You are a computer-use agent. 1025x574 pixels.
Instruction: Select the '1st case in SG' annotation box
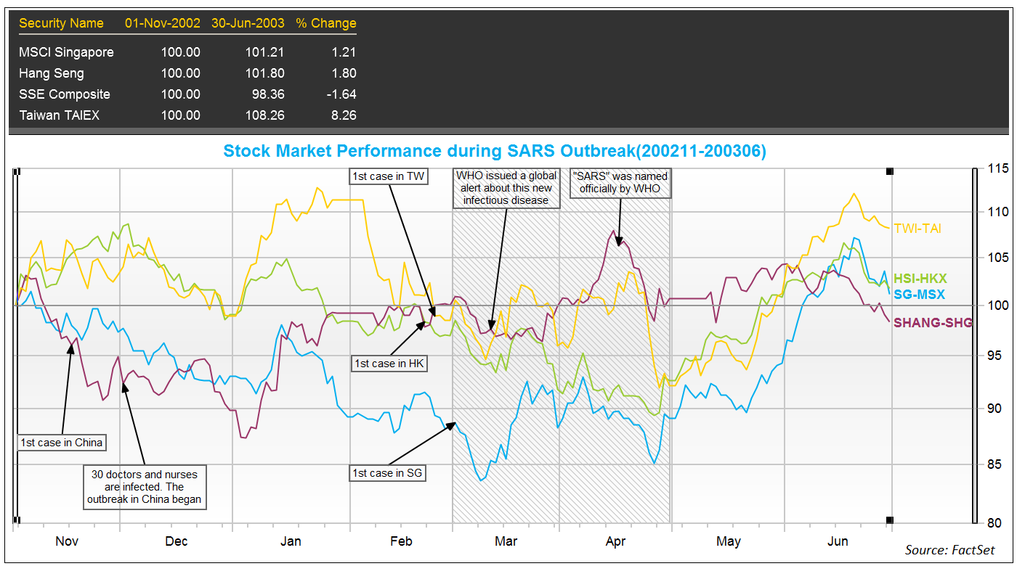[x=387, y=473]
